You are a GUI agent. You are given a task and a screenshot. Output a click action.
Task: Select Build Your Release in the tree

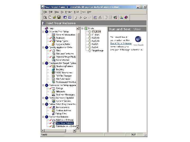click(x=65, y=120)
